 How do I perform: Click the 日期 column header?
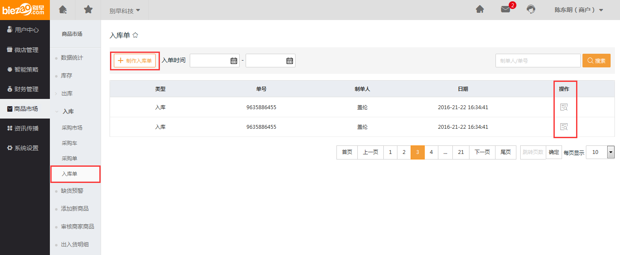[x=463, y=89]
